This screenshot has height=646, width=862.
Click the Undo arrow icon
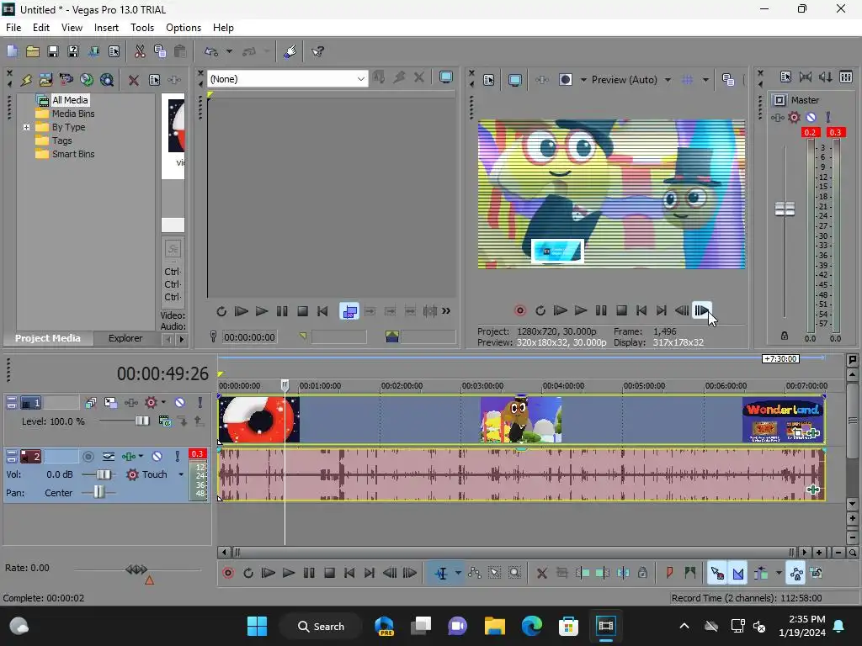click(211, 51)
